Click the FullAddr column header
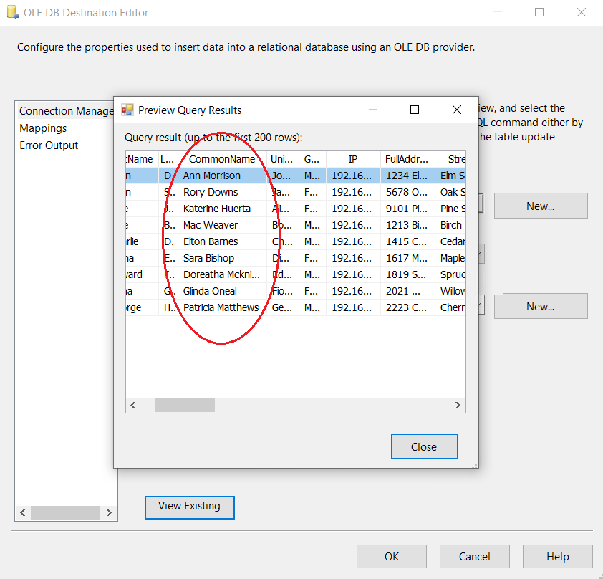The image size is (603, 579). [x=407, y=159]
